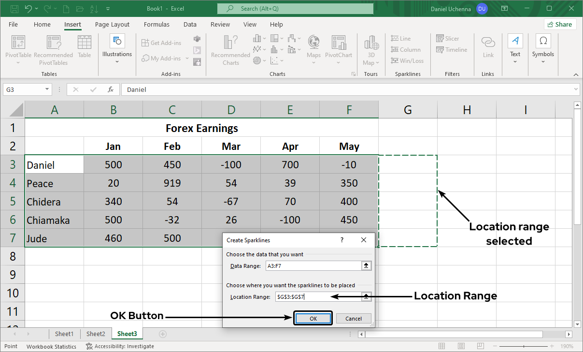This screenshot has width=583, height=352.
Task: Confirm sparklines with the OK button
Action: click(313, 318)
